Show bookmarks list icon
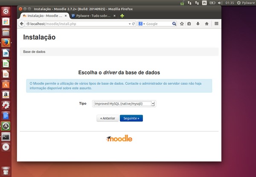This screenshot has height=177, width=256. point(189,24)
